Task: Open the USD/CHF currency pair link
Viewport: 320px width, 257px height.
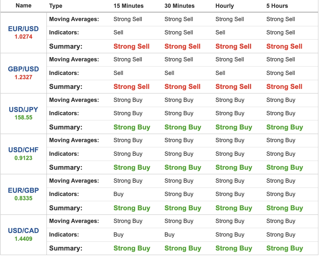Action: click(23, 150)
